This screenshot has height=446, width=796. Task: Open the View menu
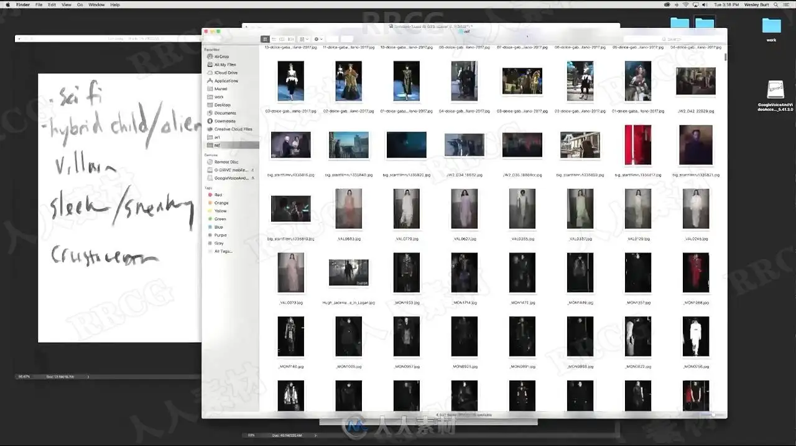point(66,4)
